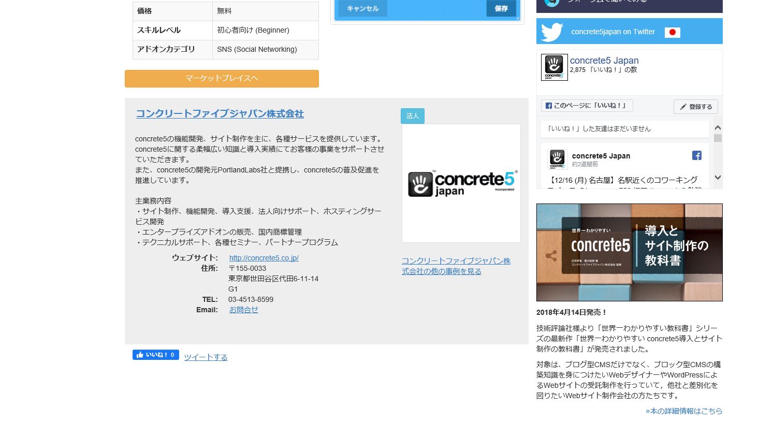Click the concrete5 japan logo image
Image resolution: width=773 pixels, height=421 pixels.
coord(461,183)
